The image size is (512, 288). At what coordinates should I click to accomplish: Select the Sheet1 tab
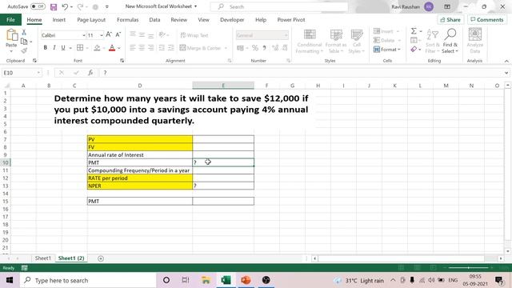42,258
